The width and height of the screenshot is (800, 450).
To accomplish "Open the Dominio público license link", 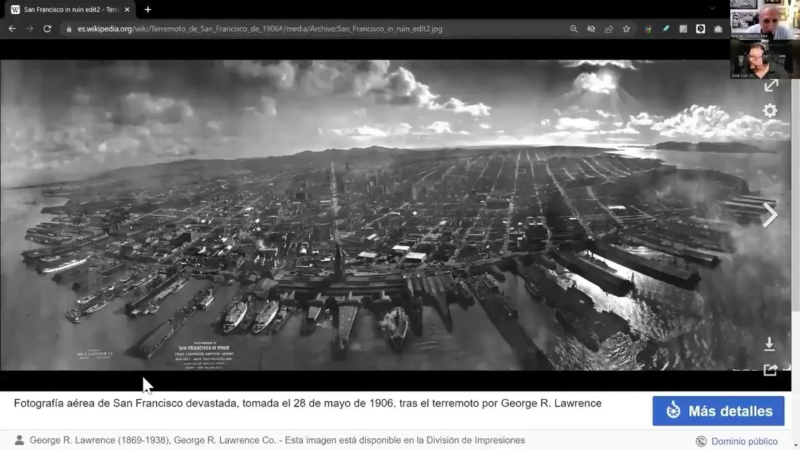I will (x=744, y=441).
